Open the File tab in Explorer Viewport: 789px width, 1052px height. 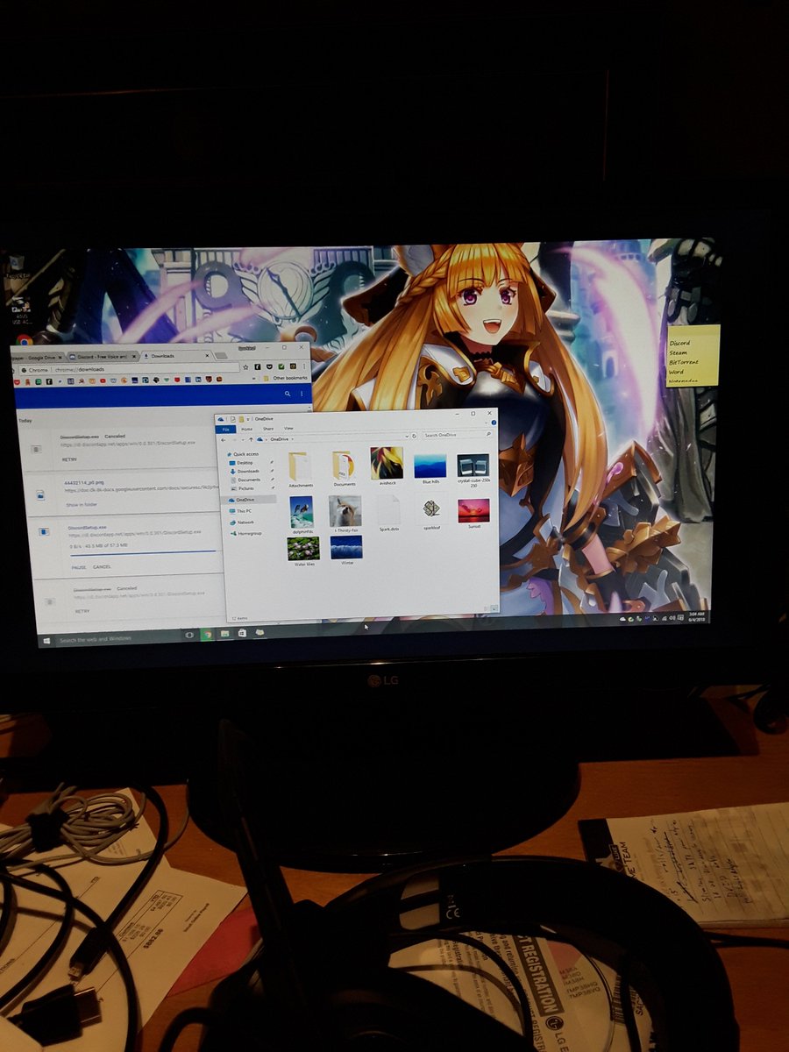[225, 429]
